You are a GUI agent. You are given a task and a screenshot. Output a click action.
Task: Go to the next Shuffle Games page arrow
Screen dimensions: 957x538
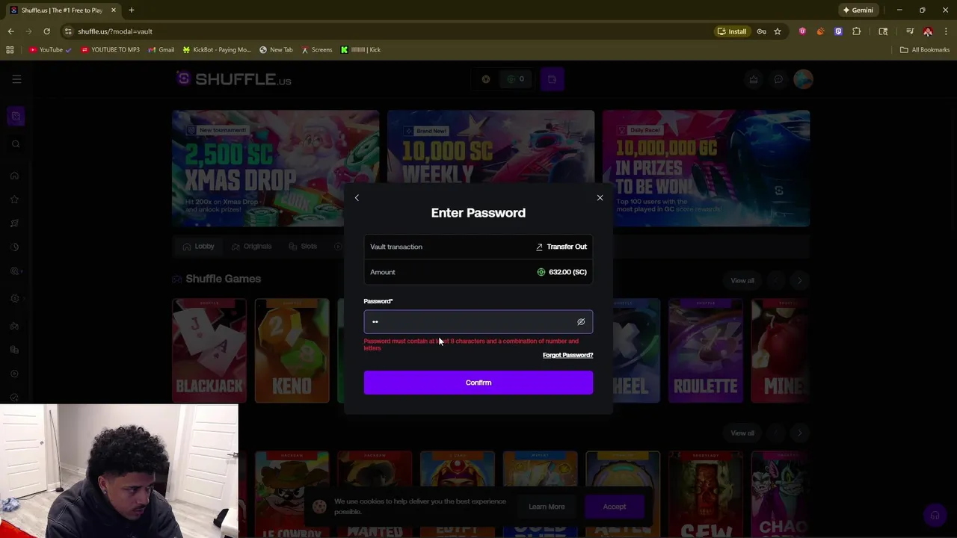(x=799, y=280)
